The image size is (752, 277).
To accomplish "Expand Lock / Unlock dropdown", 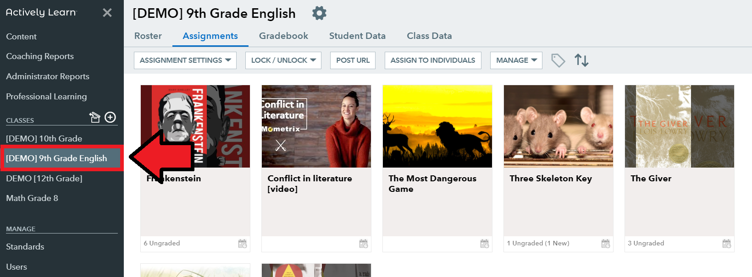I will coord(283,60).
